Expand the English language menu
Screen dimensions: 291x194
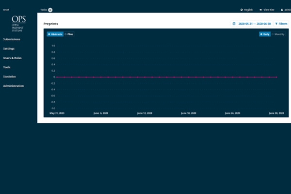pos(248,9)
